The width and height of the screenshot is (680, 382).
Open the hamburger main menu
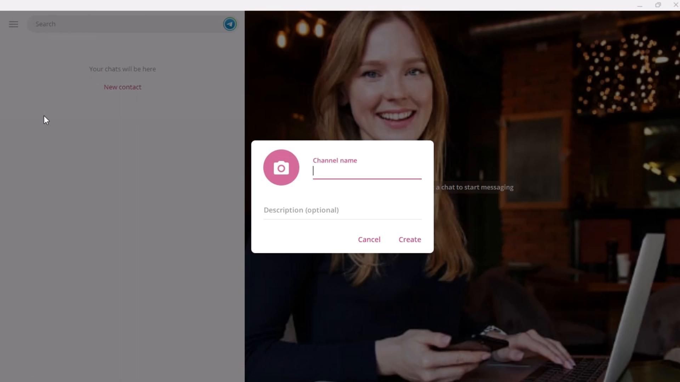(x=13, y=24)
